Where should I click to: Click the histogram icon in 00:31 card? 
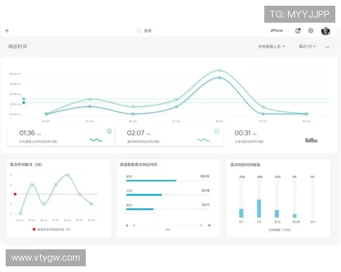click(311, 139)
